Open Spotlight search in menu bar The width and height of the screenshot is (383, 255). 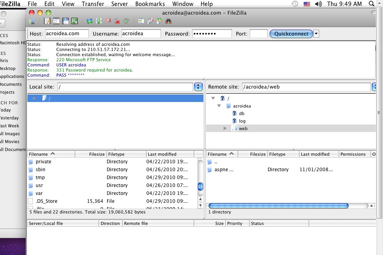click(x=371, y=4)
